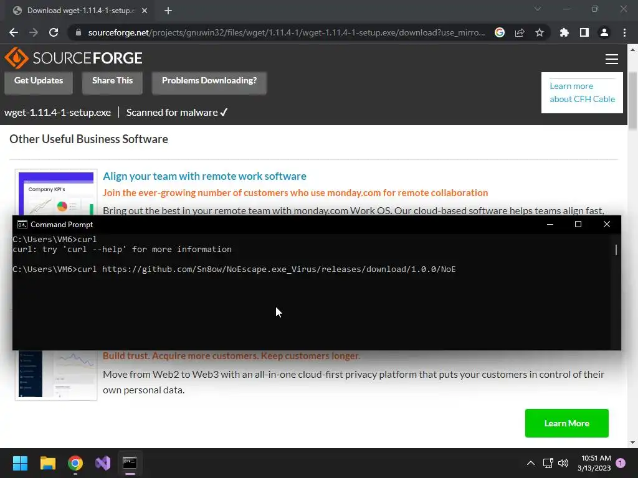Maximize the Command Prompt window
Screen dimensions: 638x478
578,224
